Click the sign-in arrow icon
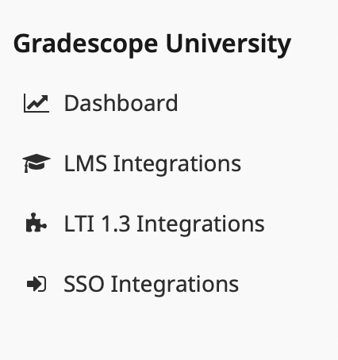Image resolution: width=338 pixels, height=360 pixels. (36, 284)
